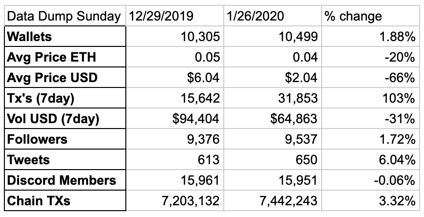Select the Avg Price USD label cell

[65, 77]
